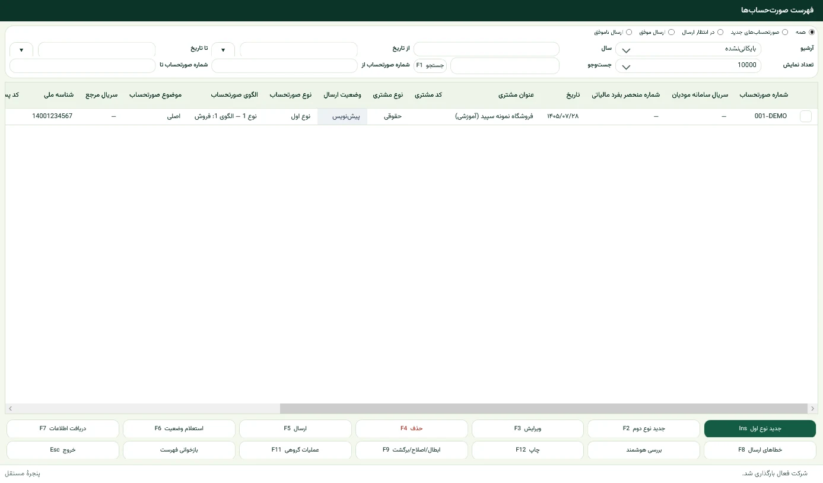Click the خروج Esc button

click(x=63, y=450)
